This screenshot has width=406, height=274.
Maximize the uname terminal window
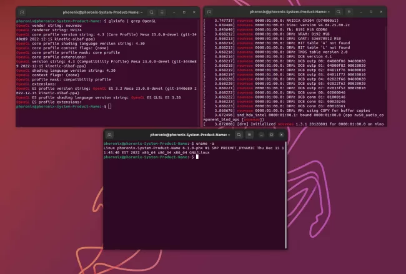pos(275,134)
